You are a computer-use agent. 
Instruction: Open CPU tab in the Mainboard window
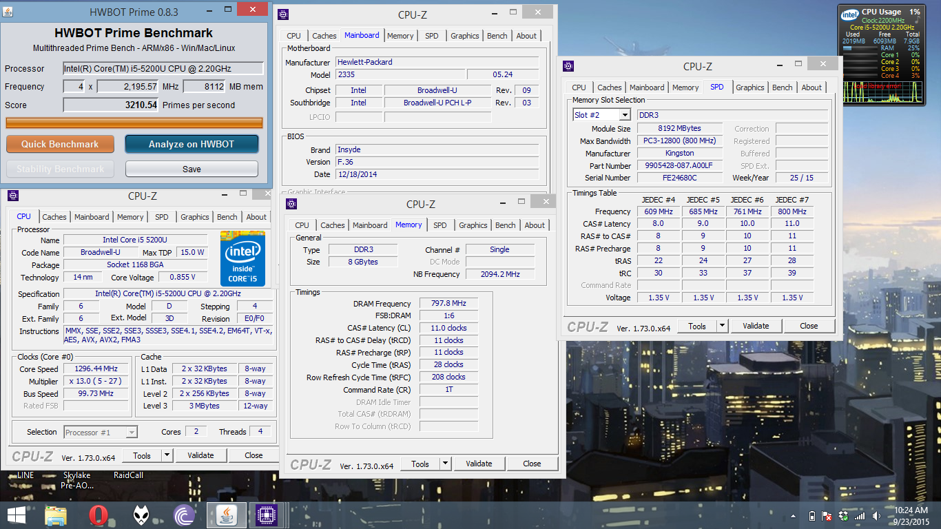click(294, 36)
